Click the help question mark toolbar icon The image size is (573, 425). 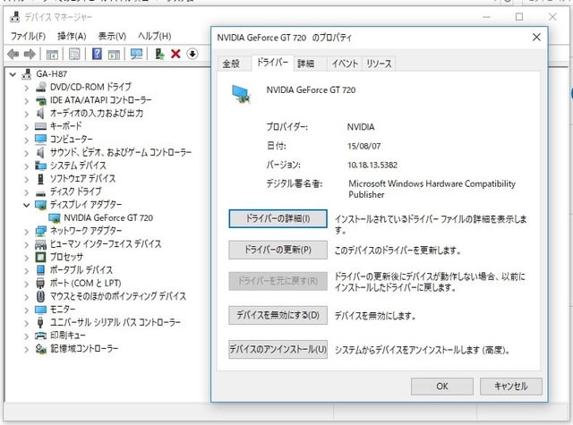tap(97, 54)
